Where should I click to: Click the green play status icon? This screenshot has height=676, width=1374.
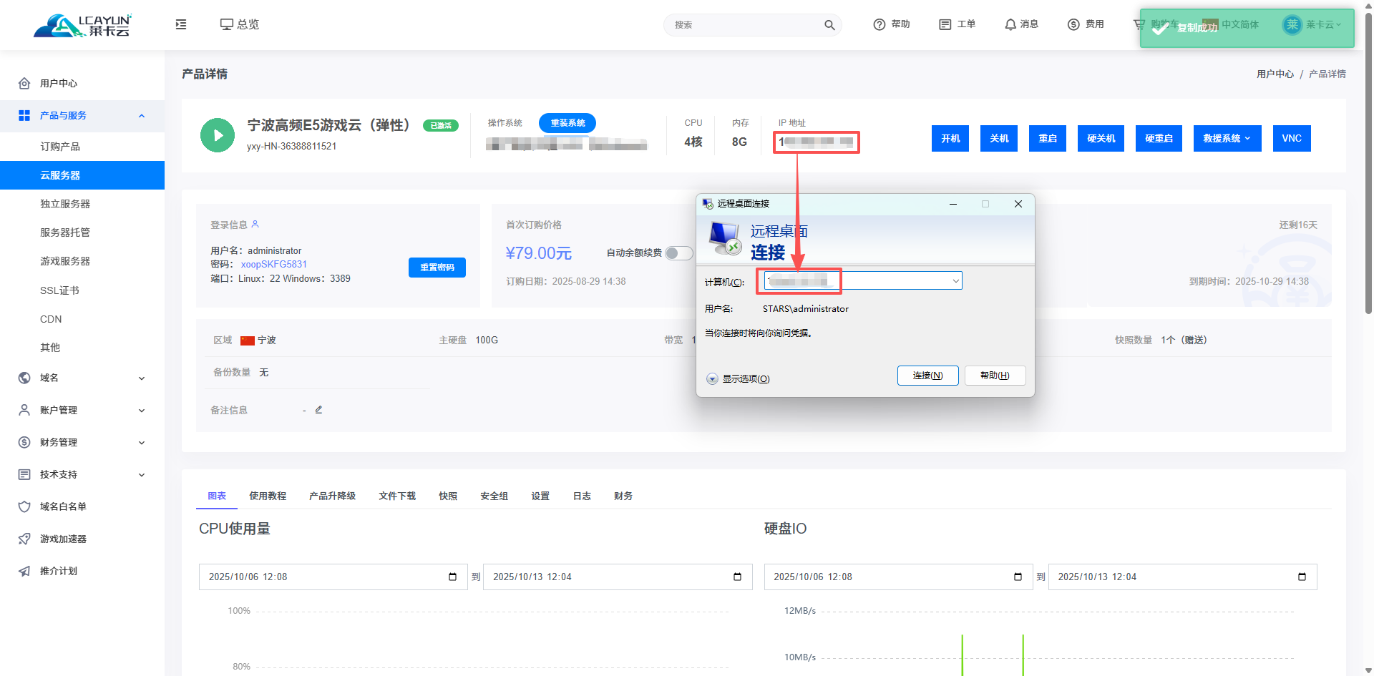(218, 135)
